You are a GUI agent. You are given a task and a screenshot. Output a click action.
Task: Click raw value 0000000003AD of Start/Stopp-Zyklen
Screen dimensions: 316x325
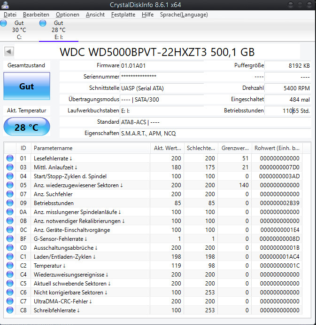(x=279, y=176)
